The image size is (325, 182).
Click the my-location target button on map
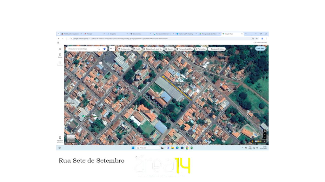pyautogui.click(x=265, y=131)
